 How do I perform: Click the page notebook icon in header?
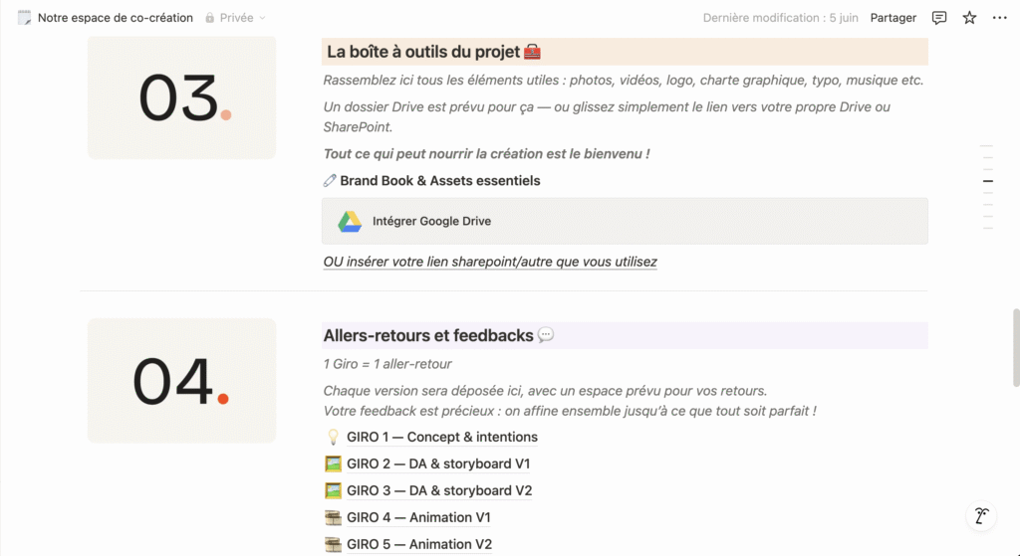click(24, 18)
